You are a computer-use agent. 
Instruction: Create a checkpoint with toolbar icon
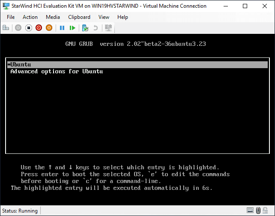85,28
